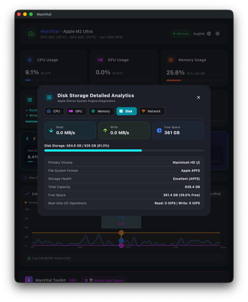This screenshot has width=248, height=302.
Task: Click the globe language icon
Action: (209, 34)
